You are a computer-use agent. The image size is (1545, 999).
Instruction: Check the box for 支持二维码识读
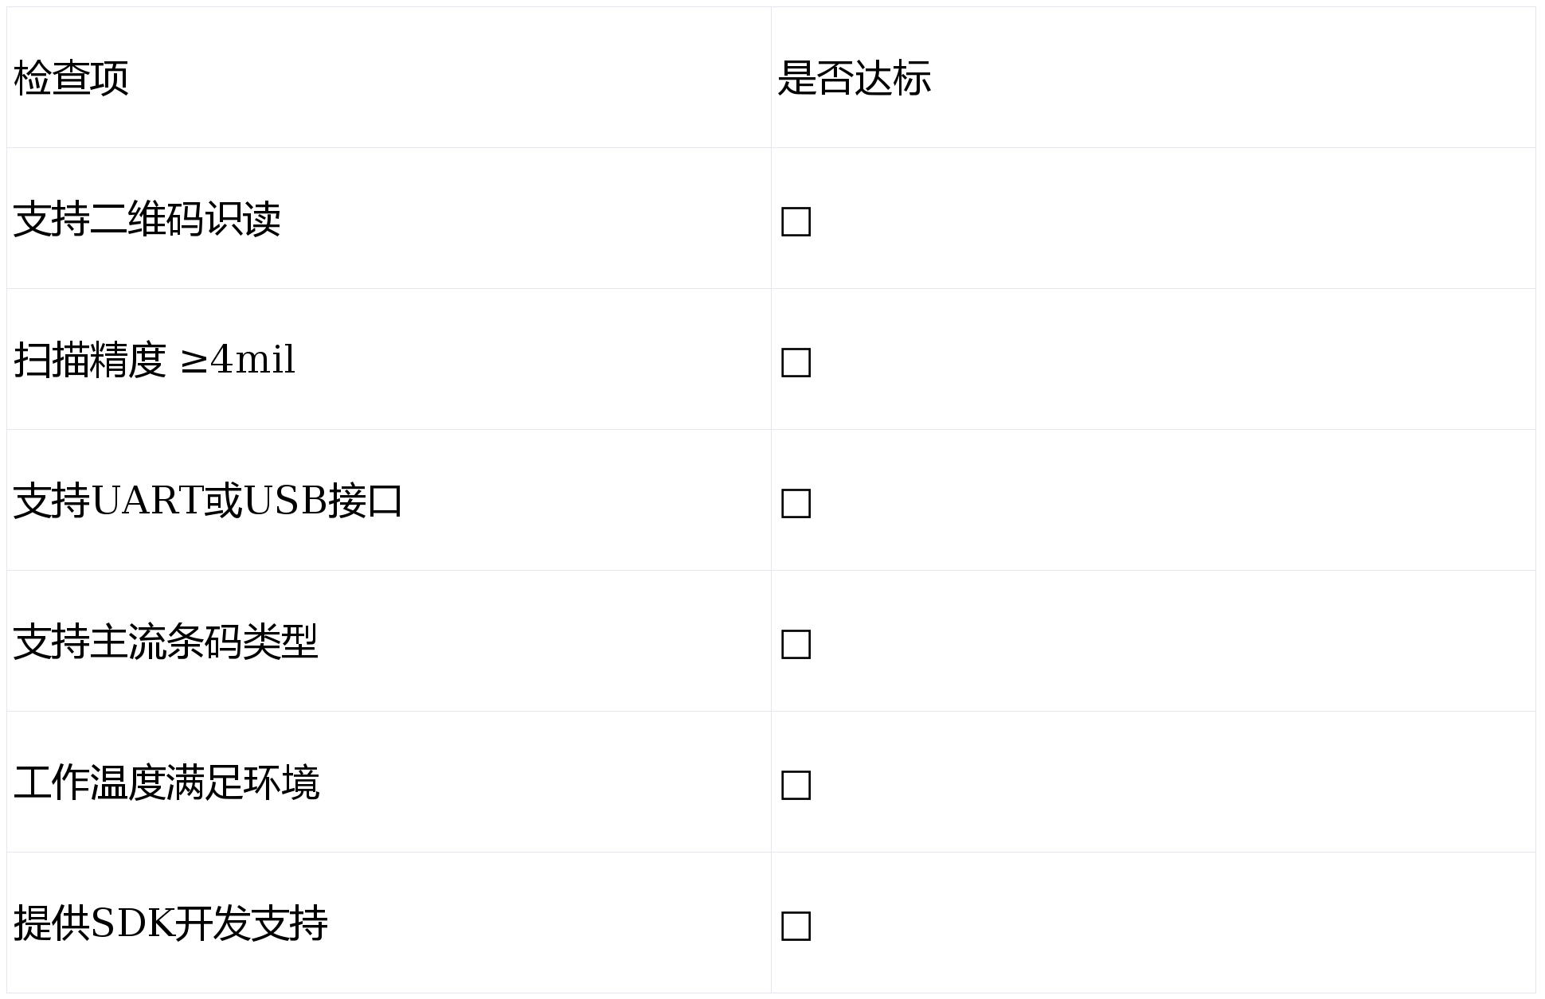796,221
